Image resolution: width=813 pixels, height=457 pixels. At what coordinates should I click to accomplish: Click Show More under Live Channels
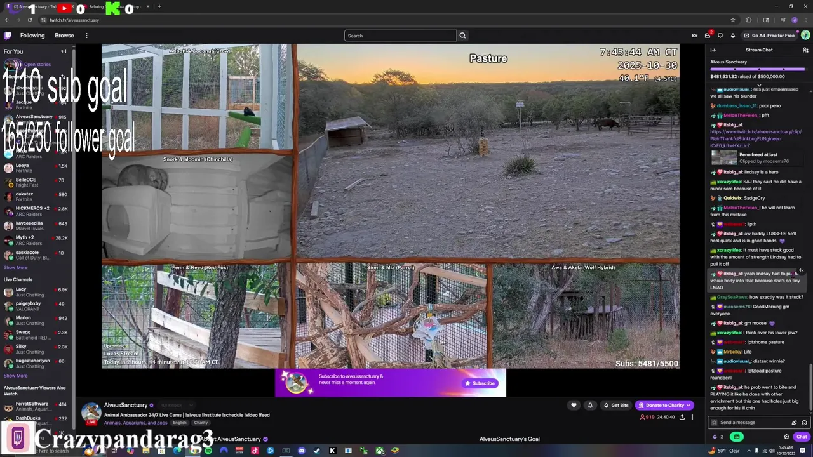(x=15, y=376)
